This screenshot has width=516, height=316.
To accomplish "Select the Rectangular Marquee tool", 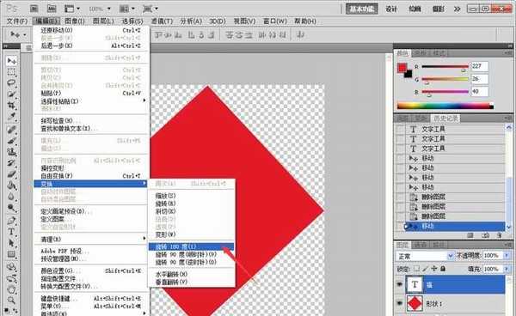I will tap(11, 72).
